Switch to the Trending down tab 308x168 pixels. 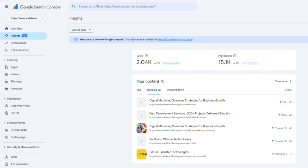175,90
